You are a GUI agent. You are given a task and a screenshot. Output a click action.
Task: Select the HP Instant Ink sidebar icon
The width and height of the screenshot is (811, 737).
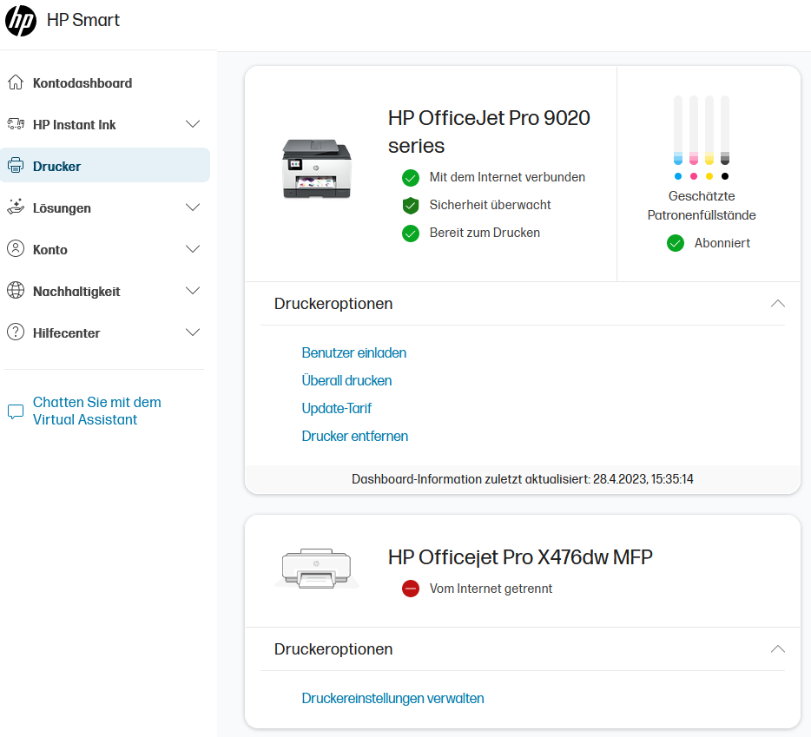16,124
